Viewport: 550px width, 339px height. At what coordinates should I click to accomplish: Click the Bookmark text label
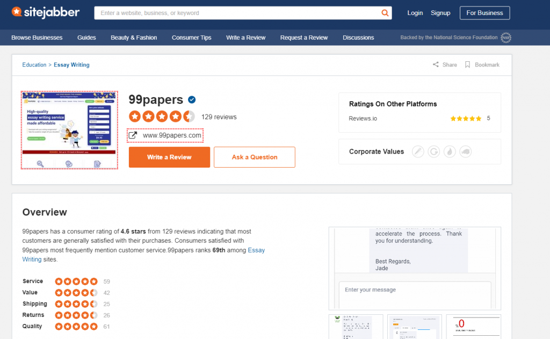click(x=487, y=65)
